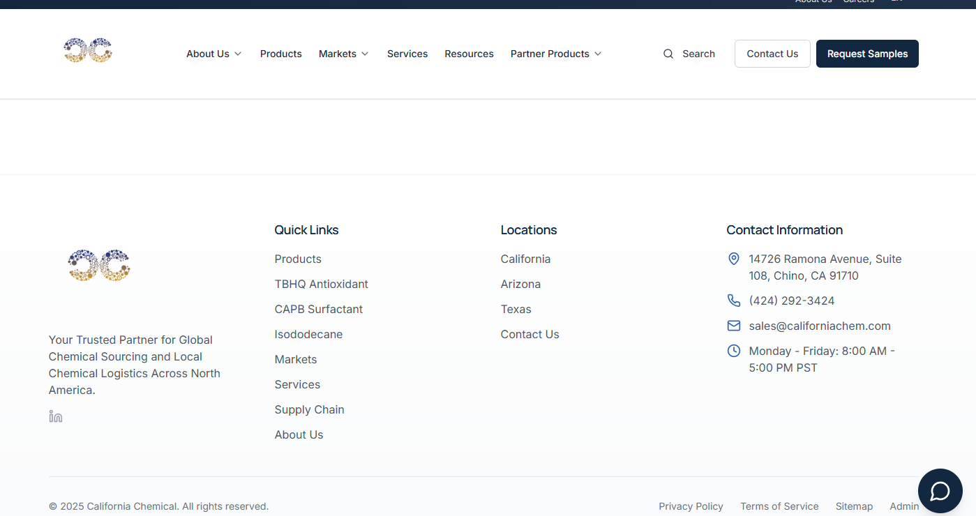Open the LinkedIn social media icon
976x516 pixels.
(55, 416)
